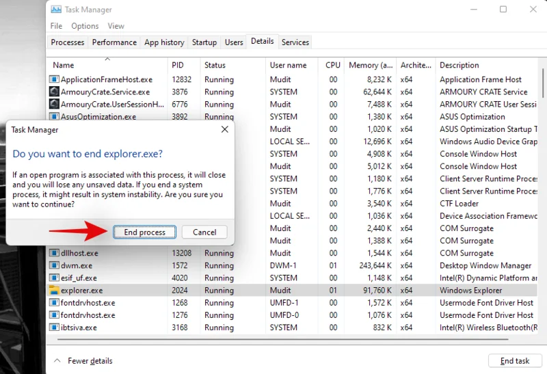Select the explorer.exe name text
The height and width of the screenshot is (374, 547).
tap(81, 291)
